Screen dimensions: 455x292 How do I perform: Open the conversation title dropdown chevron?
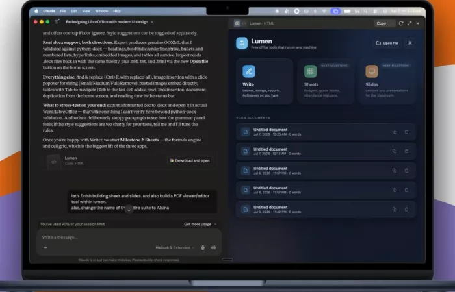point(152,22)
